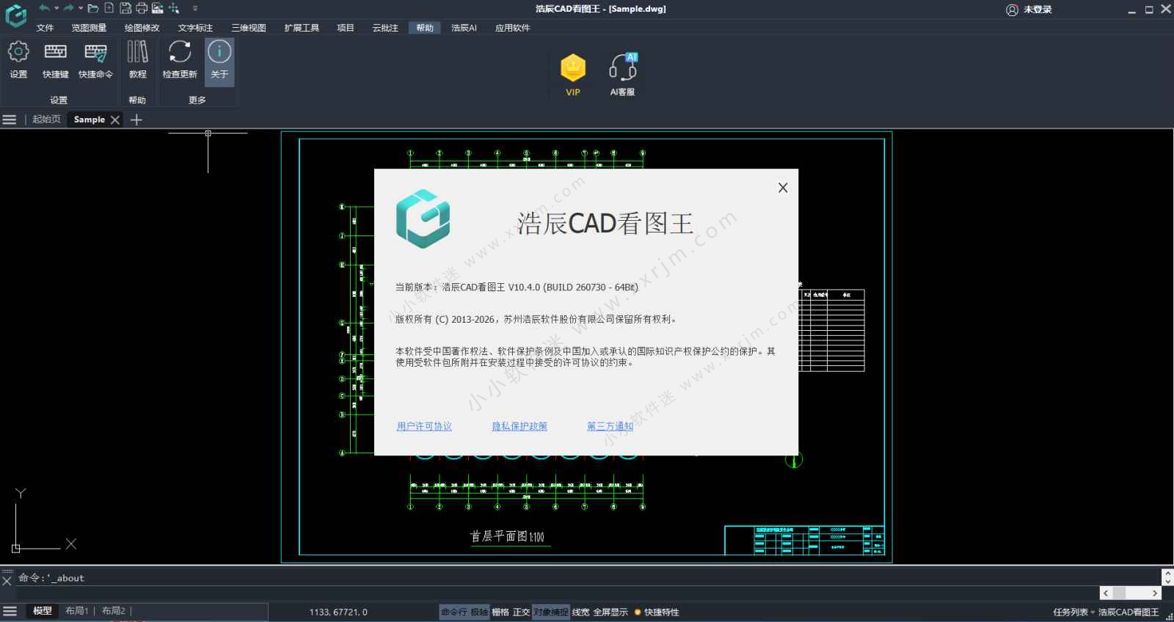Click the Gstar CAD logo at top left

(x=15, y=15)
